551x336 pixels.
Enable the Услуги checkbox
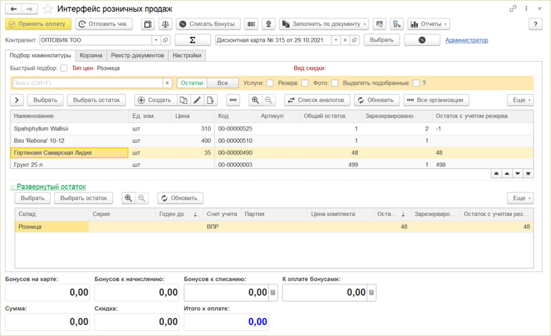270,83
